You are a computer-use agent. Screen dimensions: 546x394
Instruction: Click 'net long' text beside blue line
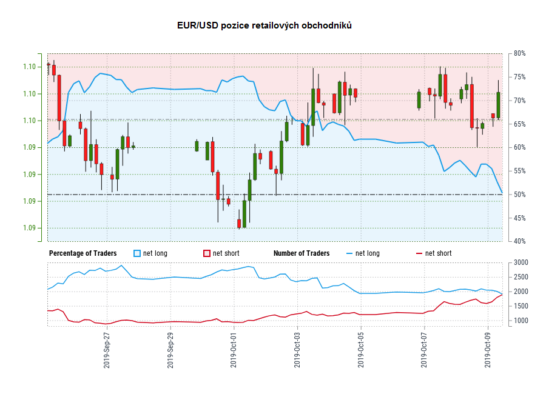pos(368,253)
